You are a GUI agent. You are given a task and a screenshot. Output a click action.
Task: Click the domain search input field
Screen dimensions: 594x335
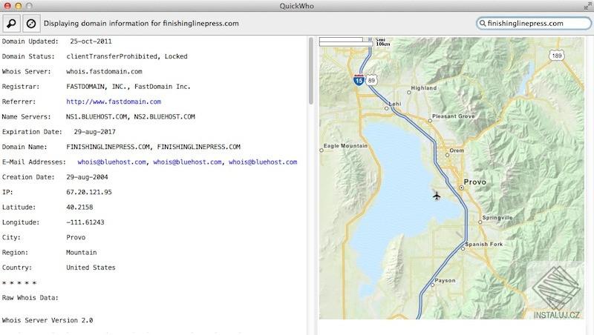[535, 24]
